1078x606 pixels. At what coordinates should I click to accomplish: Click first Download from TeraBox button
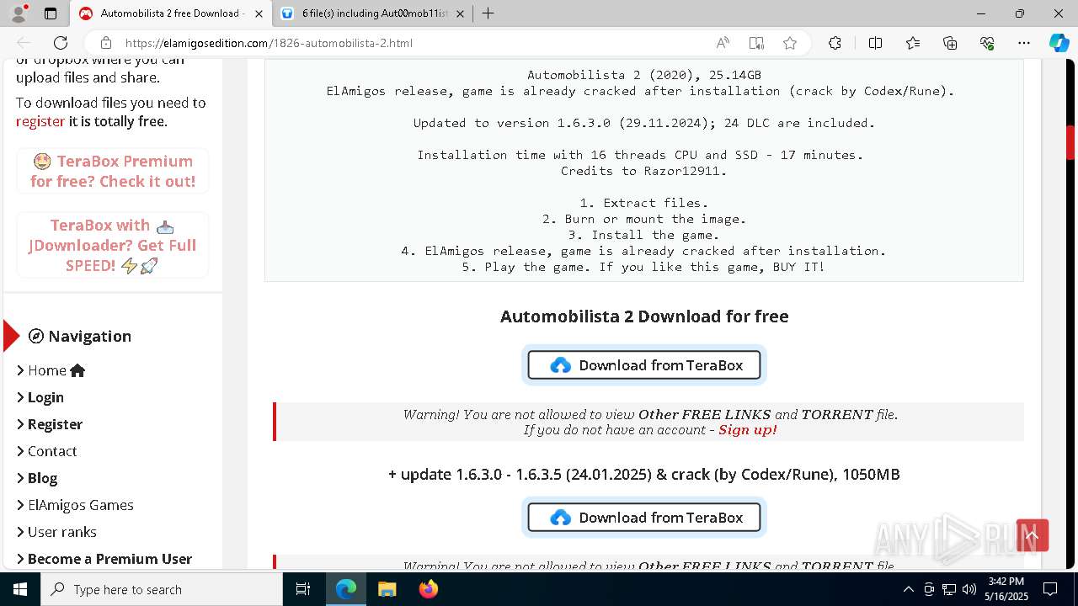point(644,365)
